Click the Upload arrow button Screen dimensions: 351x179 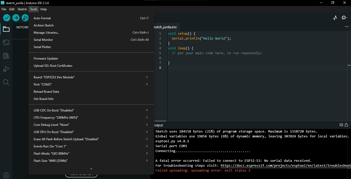pyautogui.click(x=16, y=18)
